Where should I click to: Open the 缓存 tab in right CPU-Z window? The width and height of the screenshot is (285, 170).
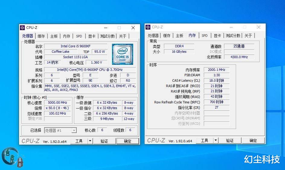point(167,36)
